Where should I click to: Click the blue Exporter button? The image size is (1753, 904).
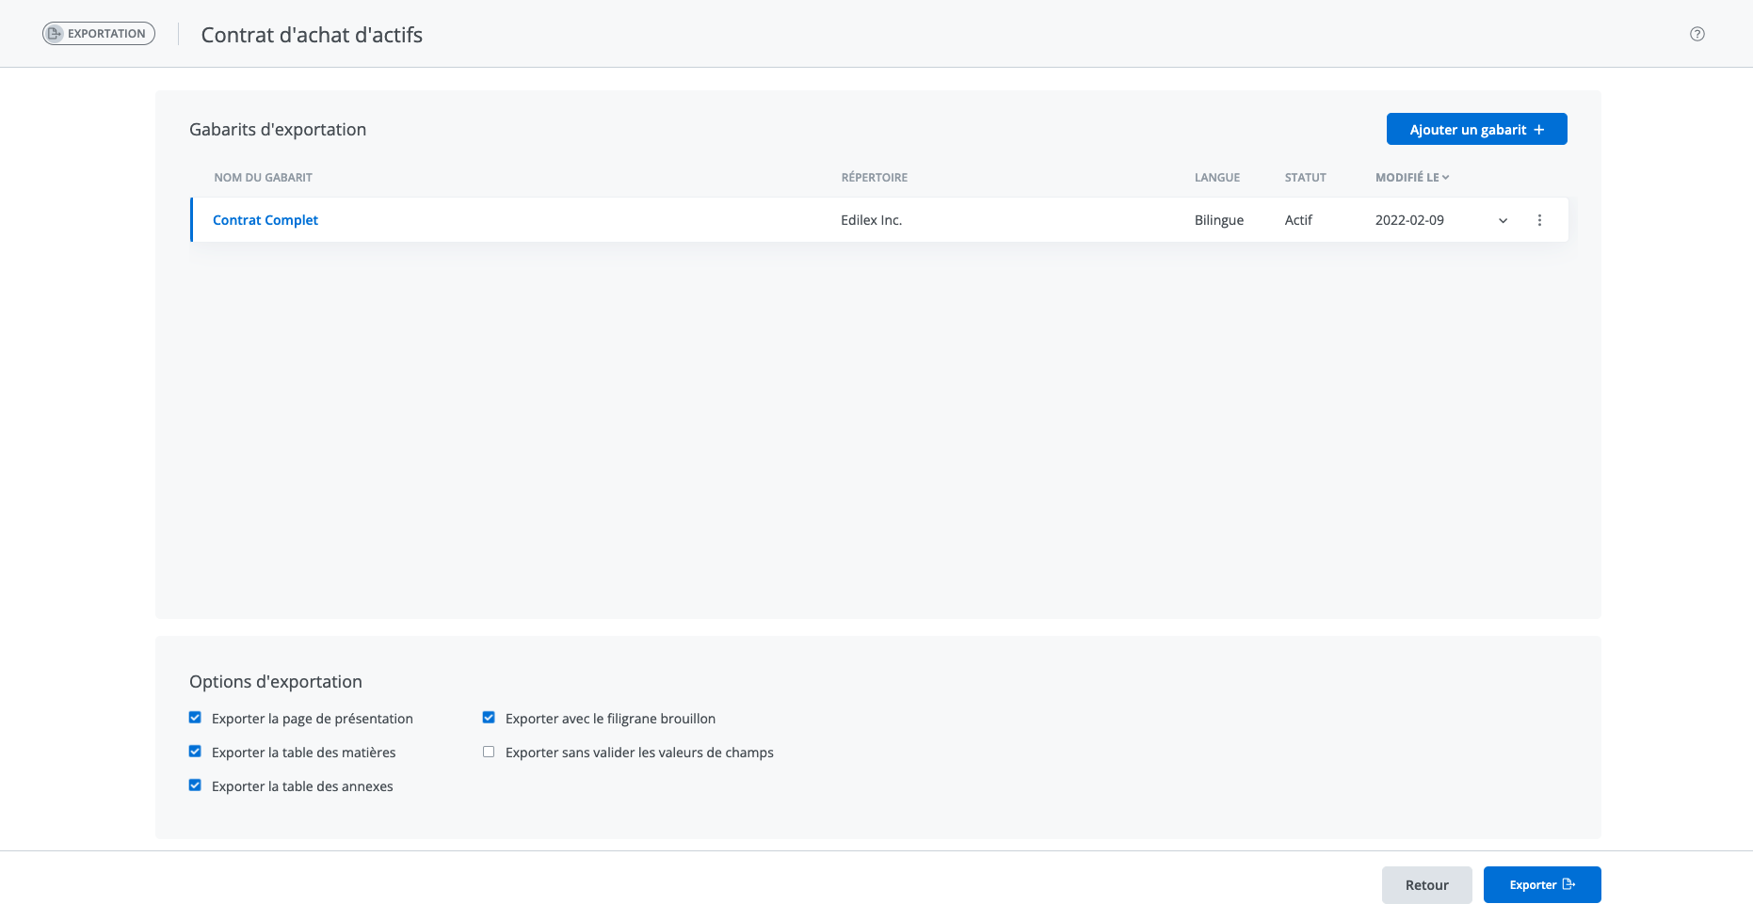click(1541, 885)
